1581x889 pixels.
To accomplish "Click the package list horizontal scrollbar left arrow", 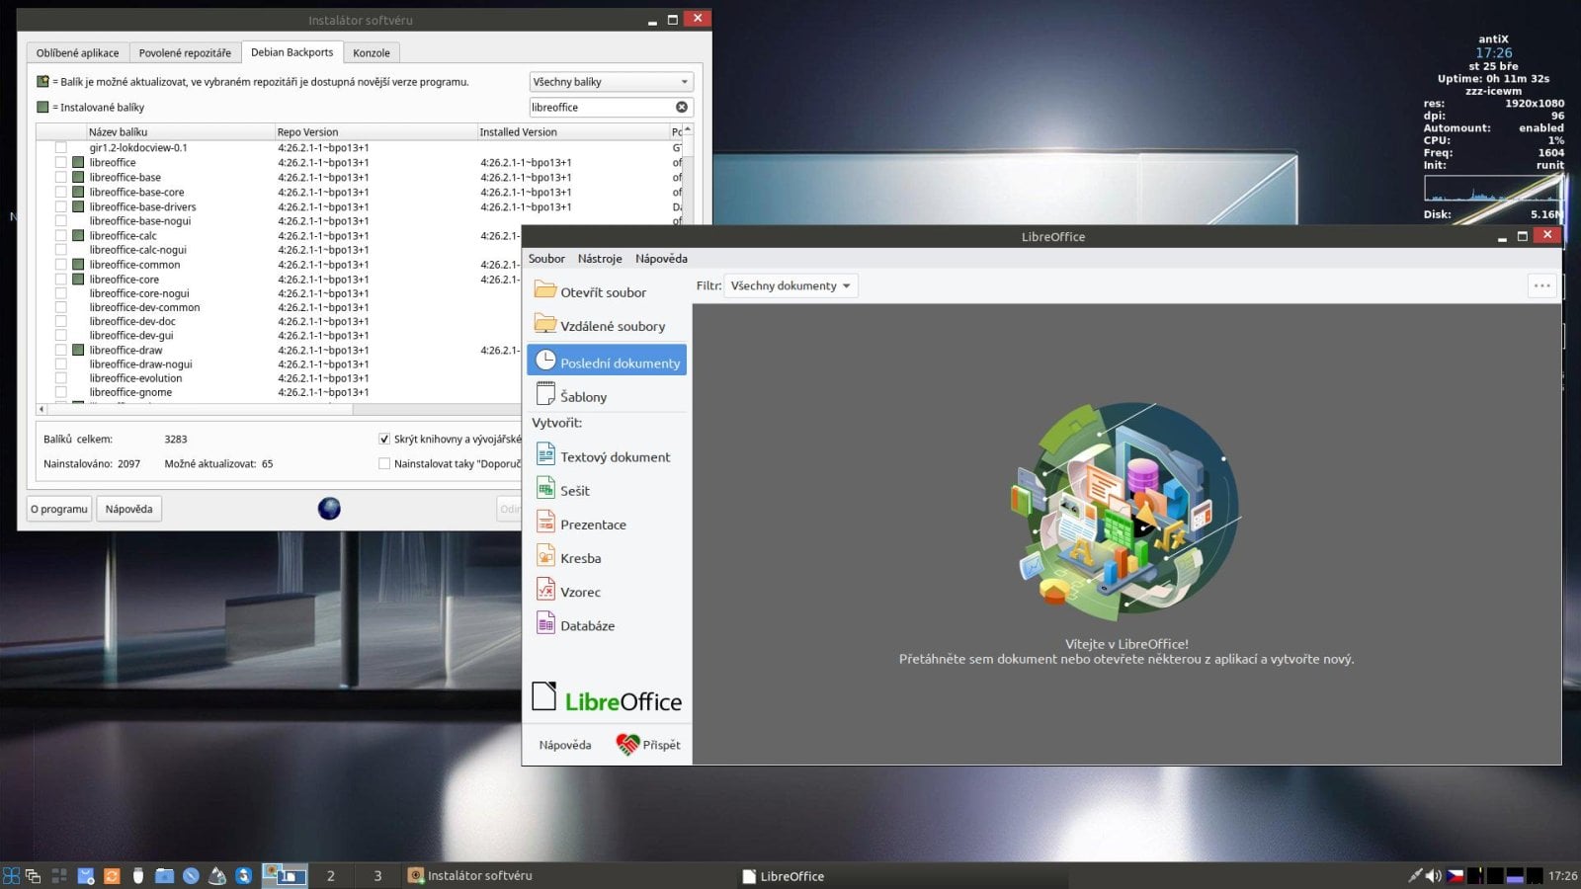I will coord(42,409).
